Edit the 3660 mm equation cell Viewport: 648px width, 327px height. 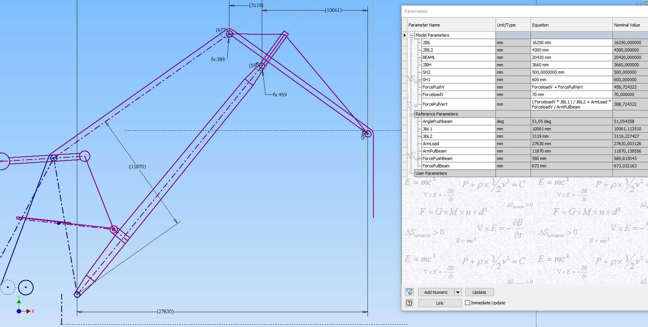click(x=572, y=65)
